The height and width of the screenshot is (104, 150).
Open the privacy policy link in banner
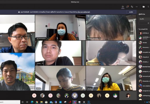84,12
